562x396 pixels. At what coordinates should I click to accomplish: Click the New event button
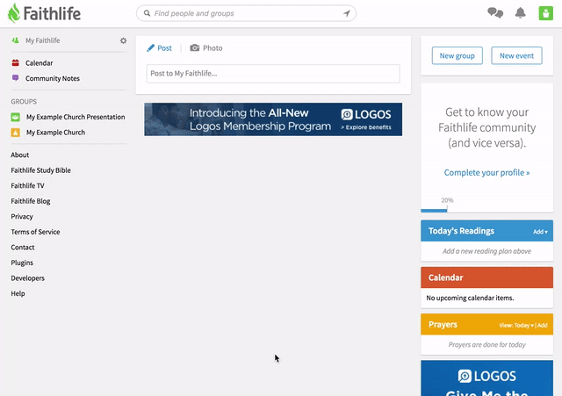(x=516, y=55)
